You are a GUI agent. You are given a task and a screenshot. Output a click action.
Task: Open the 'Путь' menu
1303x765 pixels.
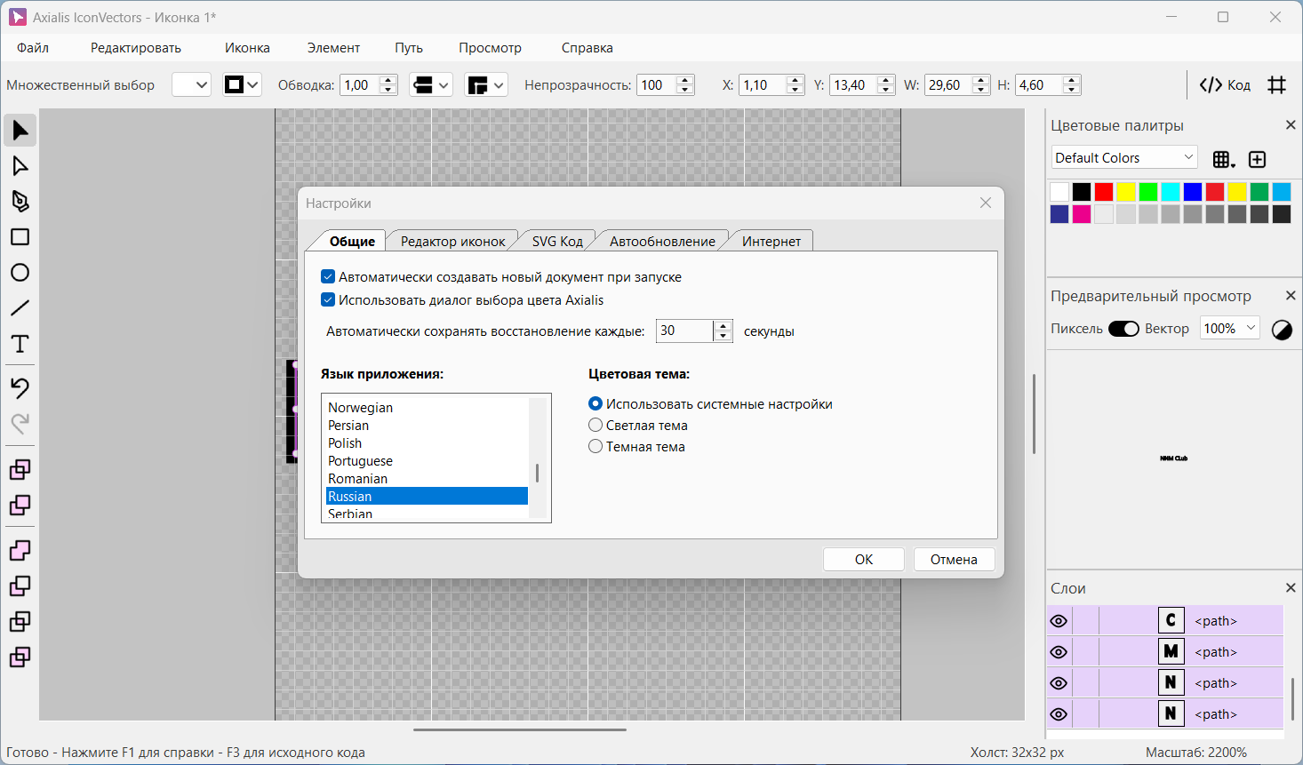pos(409,48)
